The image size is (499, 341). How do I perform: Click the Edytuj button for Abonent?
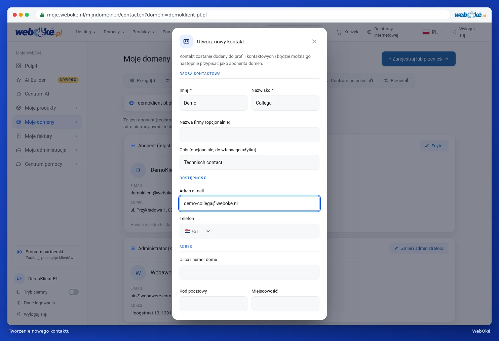(434, 146)
